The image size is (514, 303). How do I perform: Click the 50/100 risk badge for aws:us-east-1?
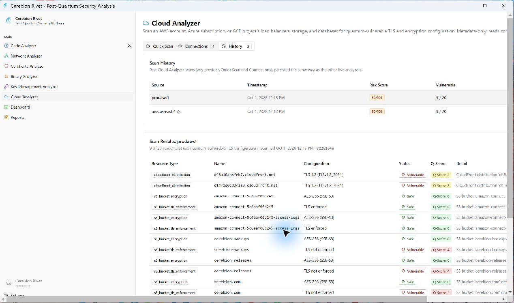click(x=377, y=112)
